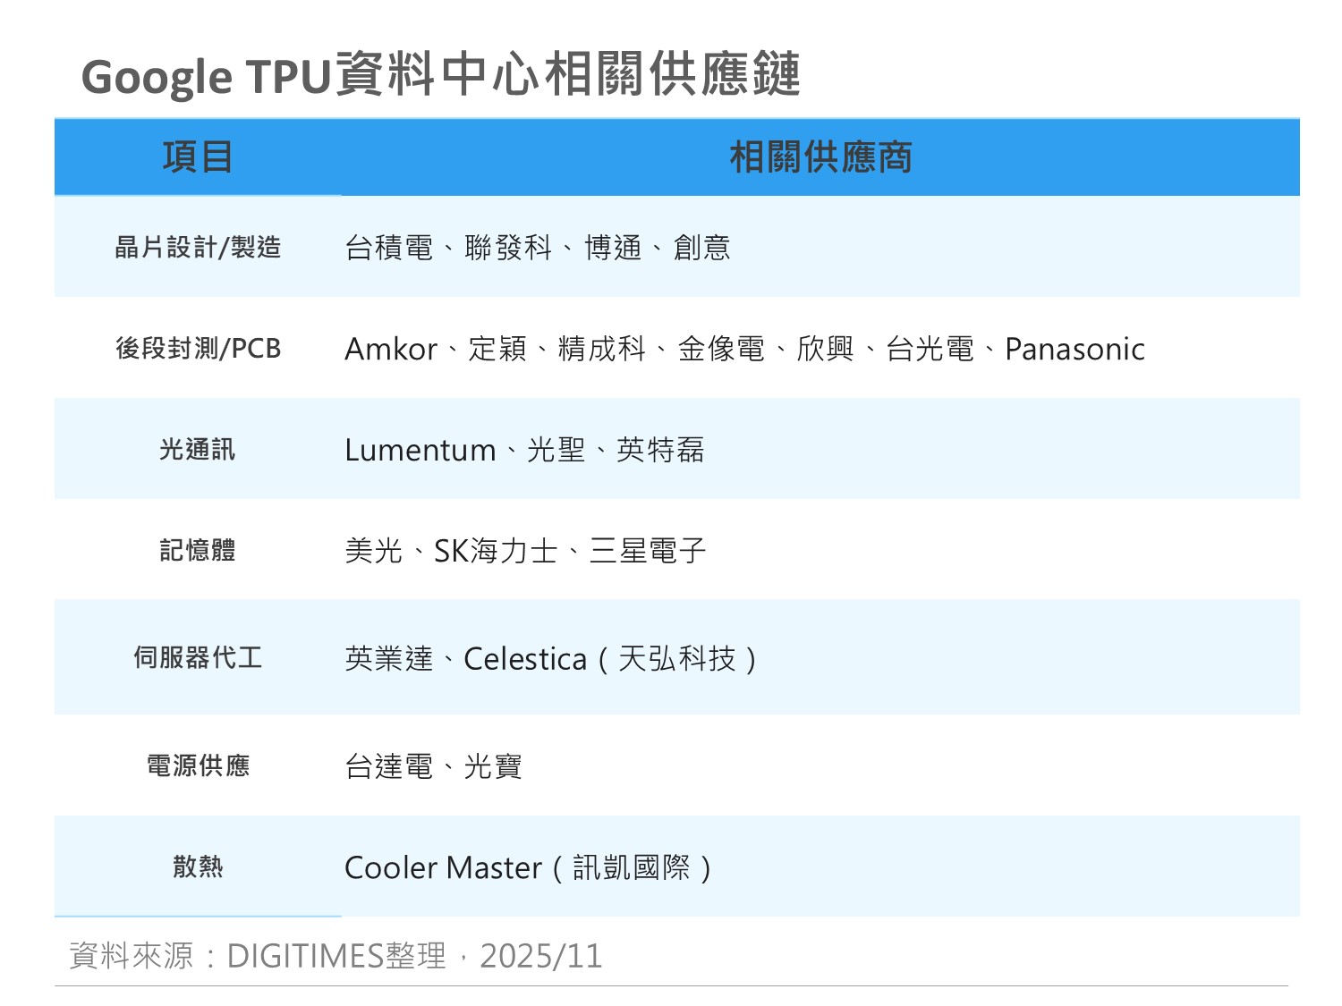Click the "晶片設計/製造" row label
The image size is (1342, 1006).
click(198, 247)
